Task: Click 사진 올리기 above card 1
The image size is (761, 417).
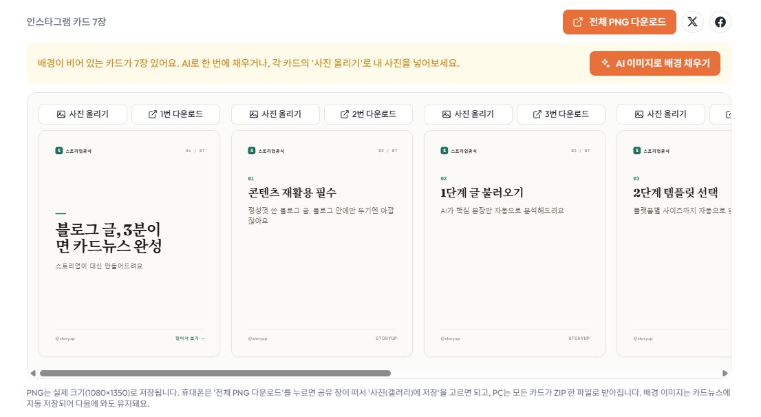Action: [x=83, y=114]
